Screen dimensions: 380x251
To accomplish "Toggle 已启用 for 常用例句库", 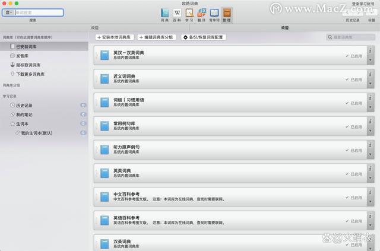I will (354, 127).
